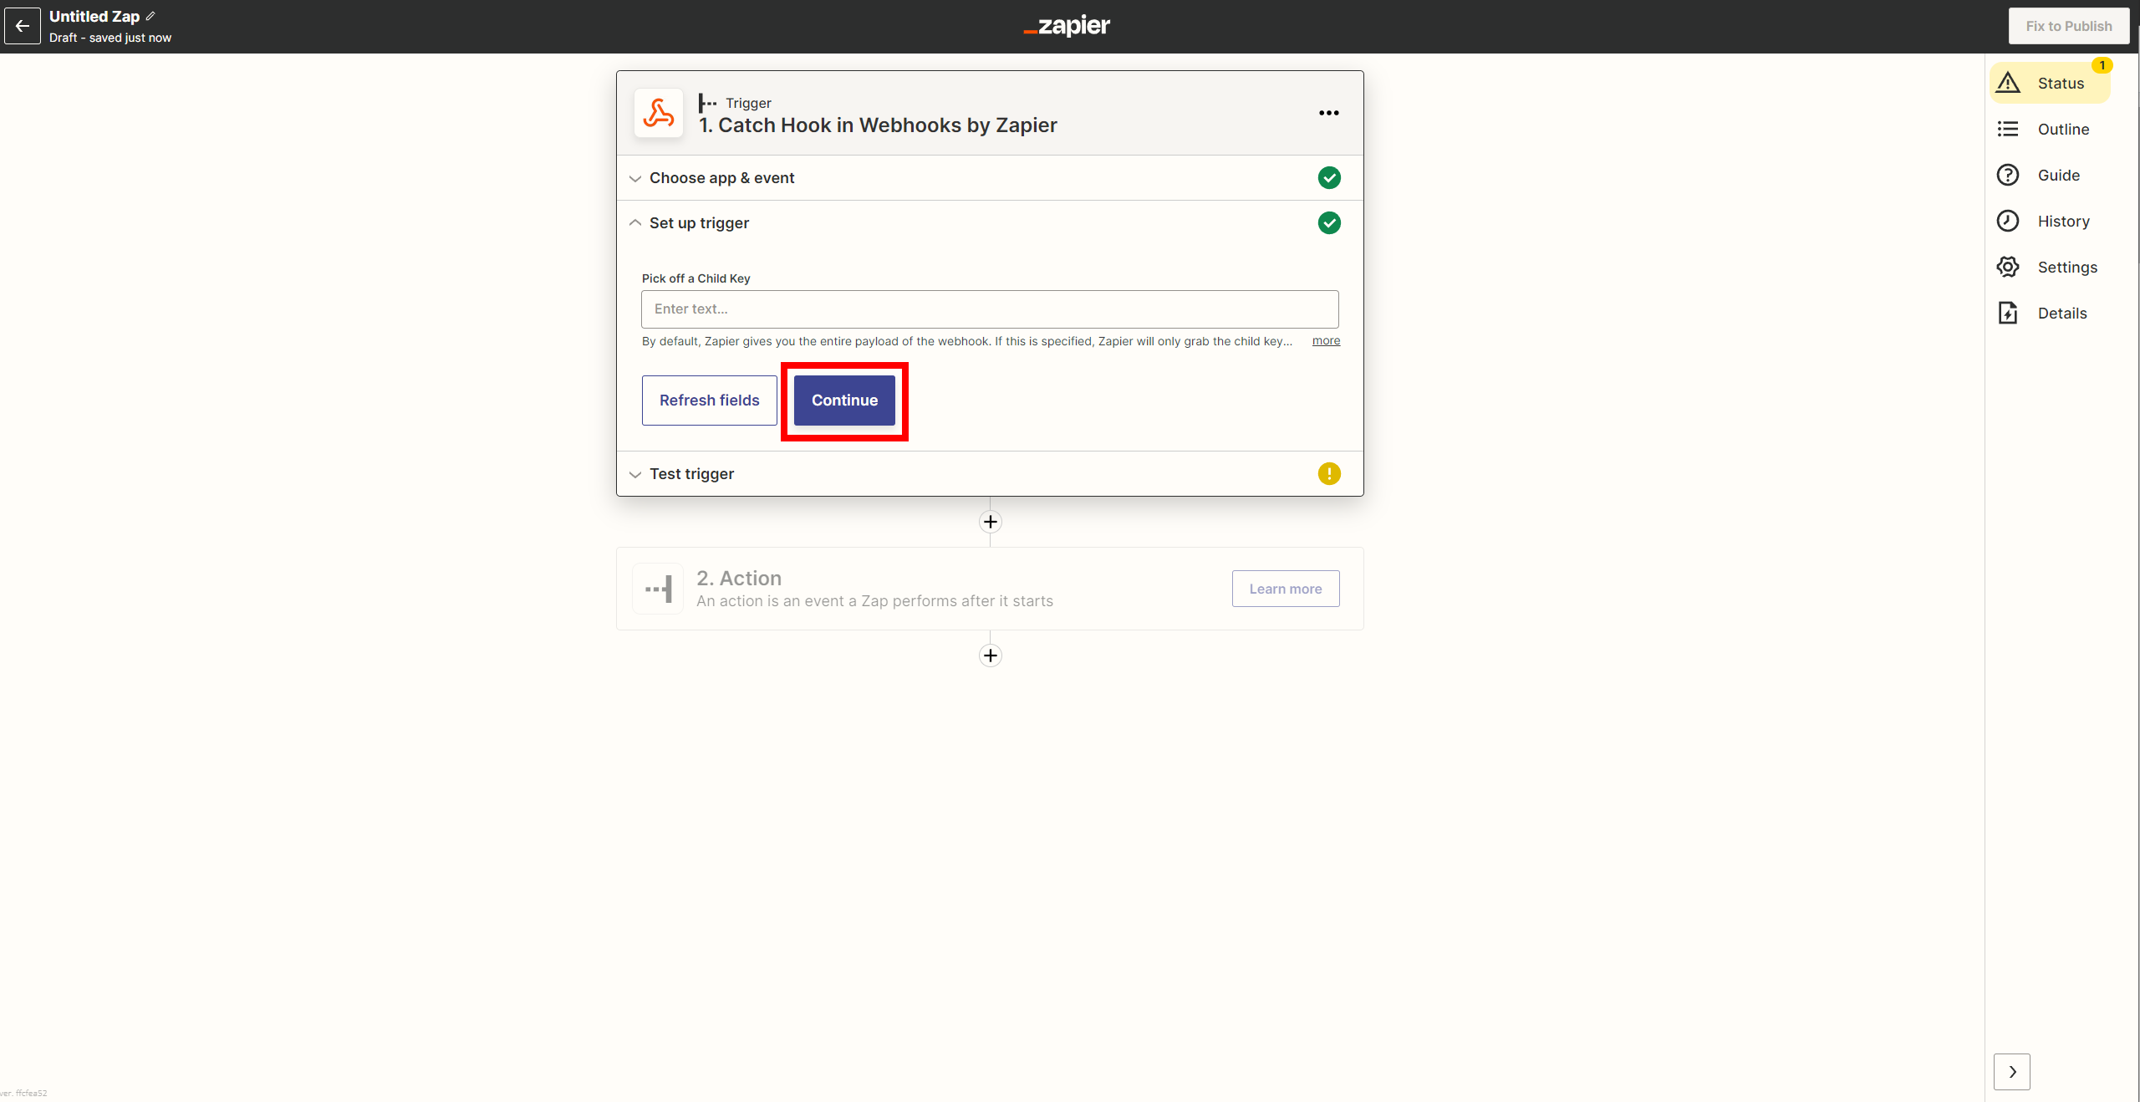The width and height of the screenshot is (2140, 1102).
Task: Click the Action step placeholder icon
Action: click(x=659, y=589)
